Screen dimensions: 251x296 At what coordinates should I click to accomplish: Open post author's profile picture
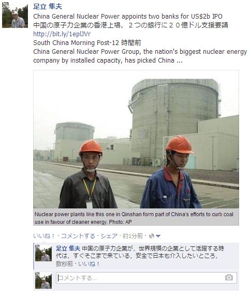pos(15,15)
